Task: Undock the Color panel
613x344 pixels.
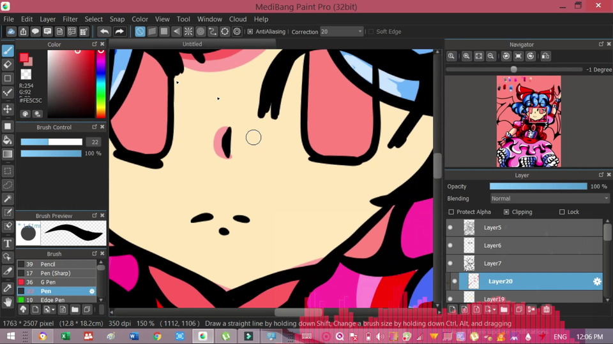Action: coord(95,44)
